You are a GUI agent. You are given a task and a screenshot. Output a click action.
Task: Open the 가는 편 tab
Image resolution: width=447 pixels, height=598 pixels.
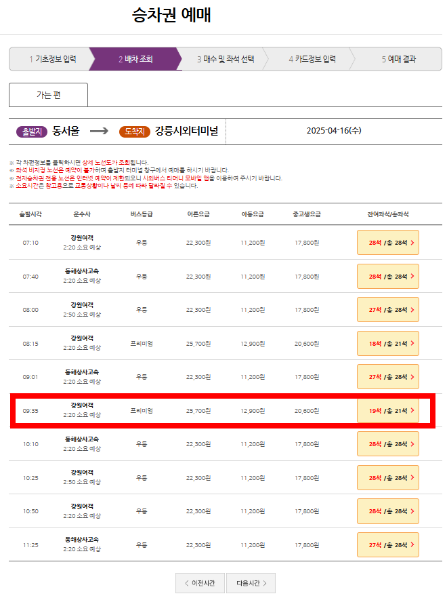coord(48,95)
